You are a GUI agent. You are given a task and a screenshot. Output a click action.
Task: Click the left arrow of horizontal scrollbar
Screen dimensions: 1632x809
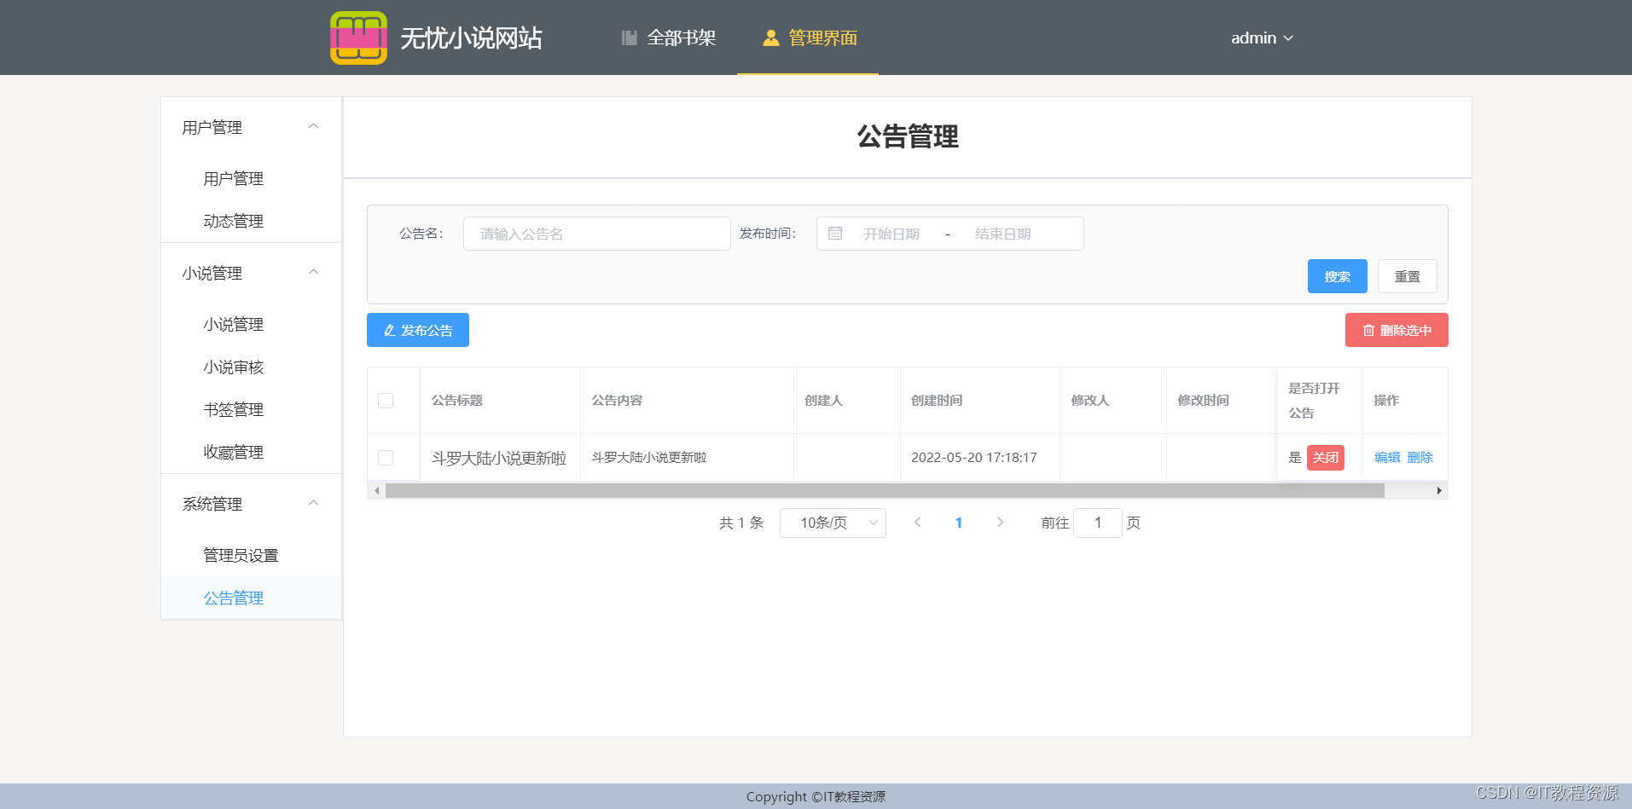tap(376, 490)
